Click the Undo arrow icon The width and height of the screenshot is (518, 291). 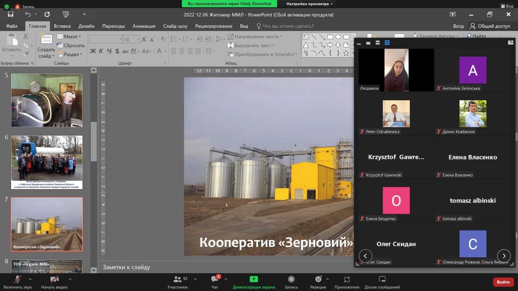(x=28, y=15)
